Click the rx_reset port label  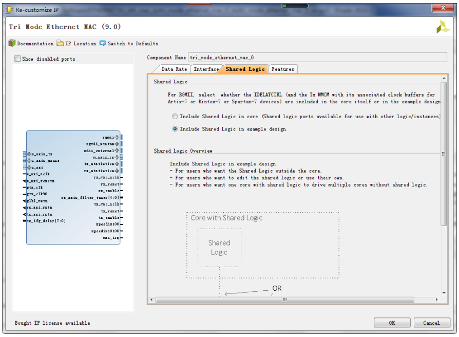point(110,184)
